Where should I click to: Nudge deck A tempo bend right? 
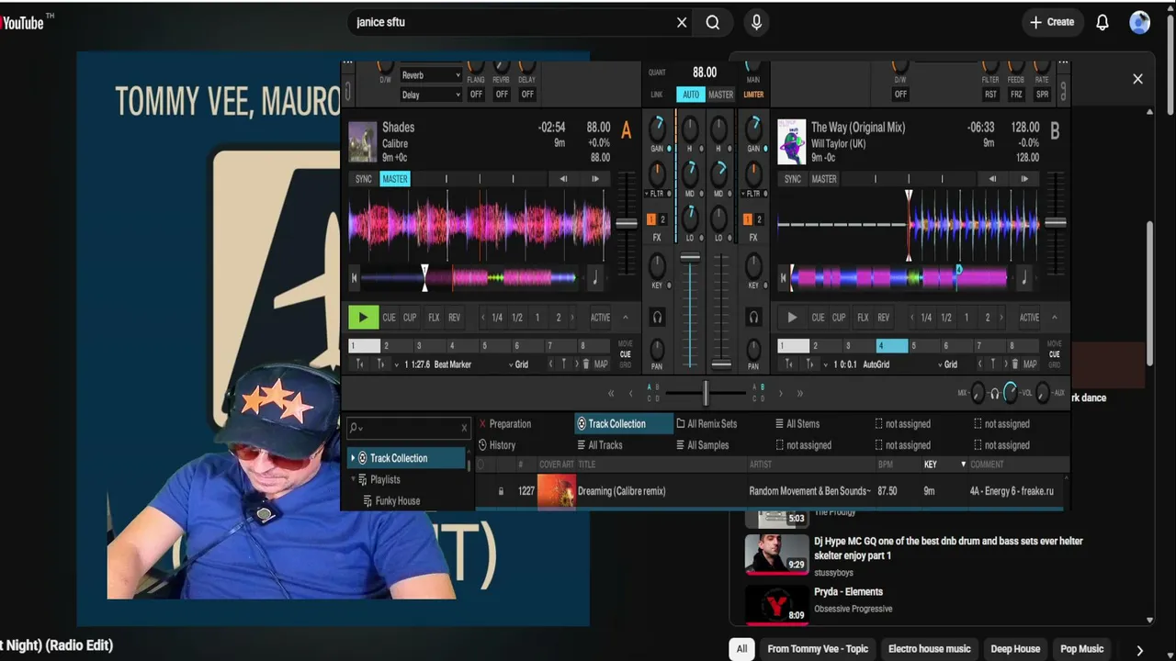(595, 179)
